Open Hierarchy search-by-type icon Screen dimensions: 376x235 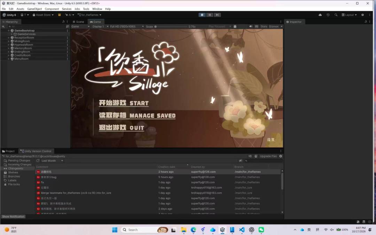tap(68, 26)
